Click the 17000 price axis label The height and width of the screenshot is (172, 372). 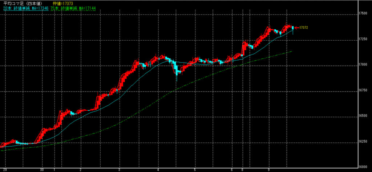click(364, 65)
